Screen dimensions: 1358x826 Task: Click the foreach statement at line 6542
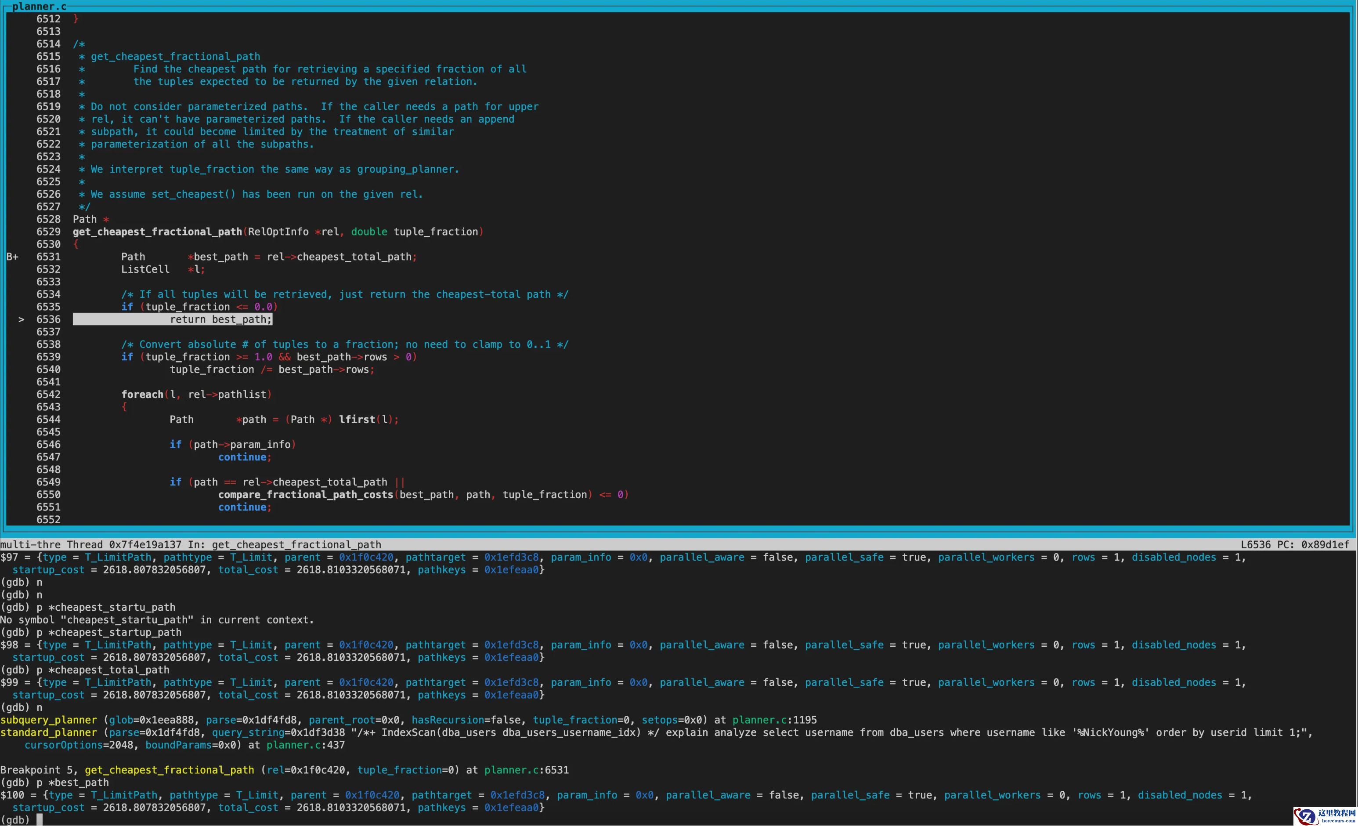142,395
